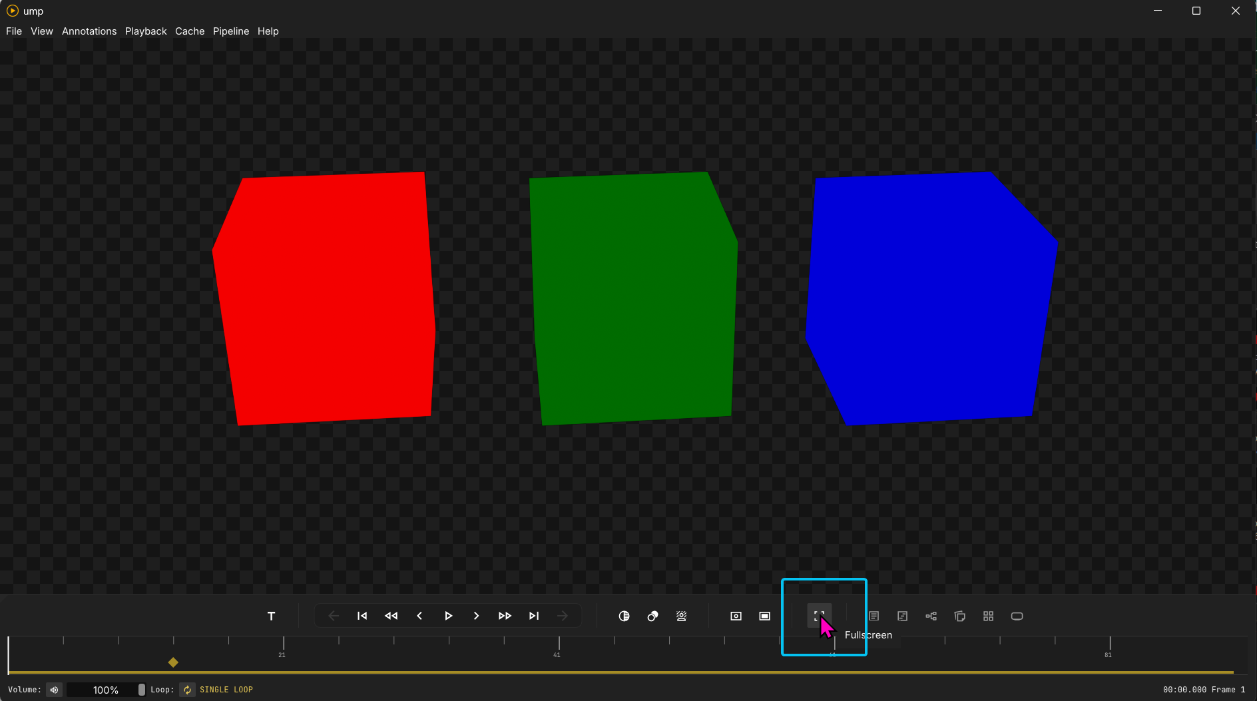
Task: Open the Playback menu
Action: [x=146, y=31]
